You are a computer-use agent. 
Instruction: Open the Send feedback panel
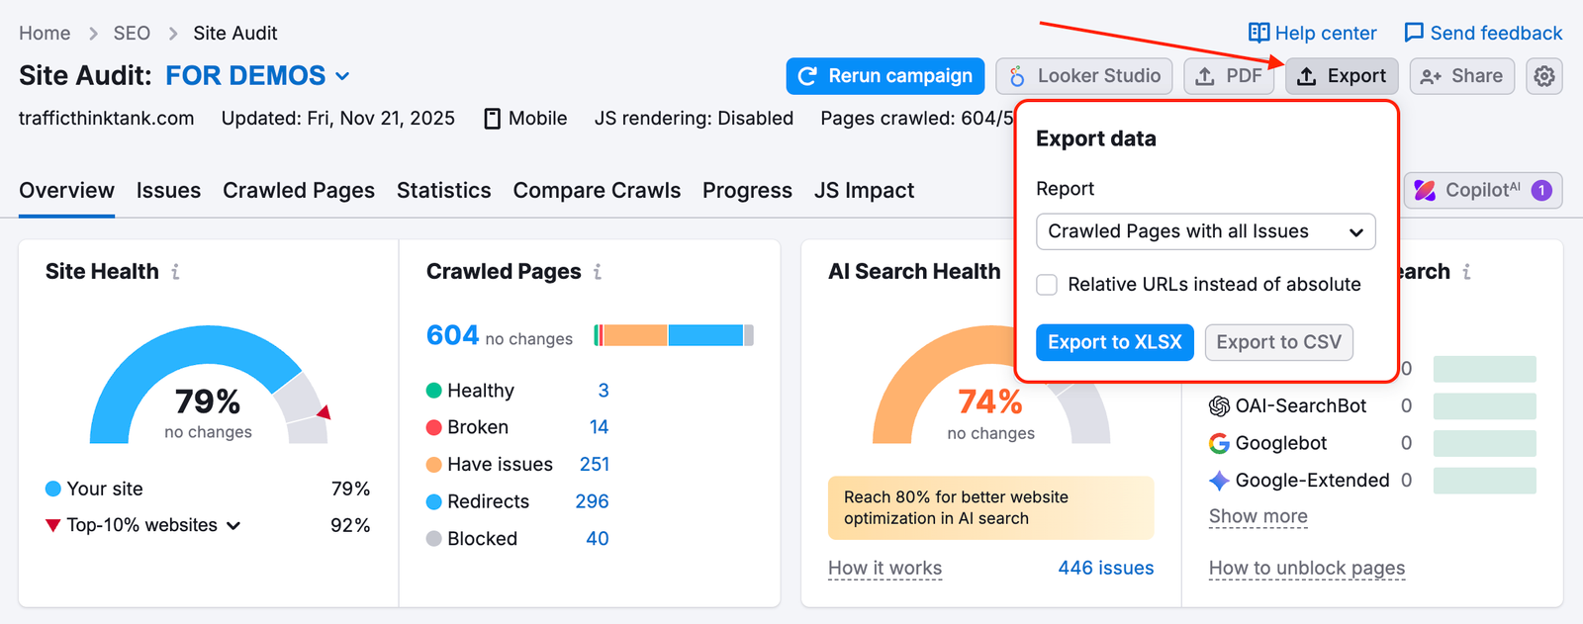(1482, 33)
